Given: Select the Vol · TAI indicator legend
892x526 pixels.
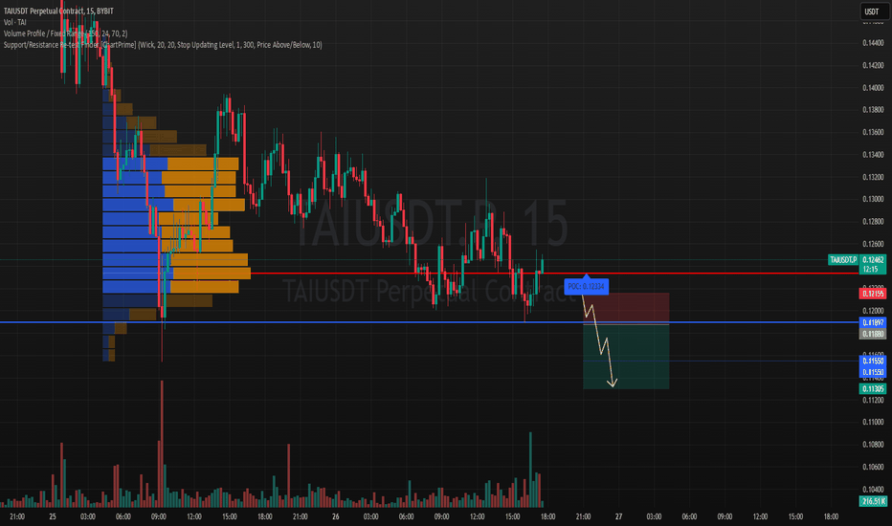Looking at the screenshot, I should point(14,22).
